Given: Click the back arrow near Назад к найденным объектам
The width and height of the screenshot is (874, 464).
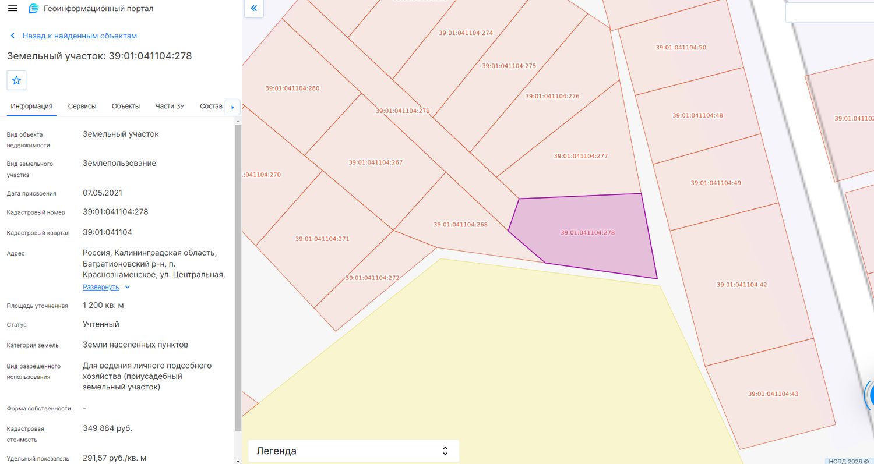Looking at the screenshot, I should point(12,36).
